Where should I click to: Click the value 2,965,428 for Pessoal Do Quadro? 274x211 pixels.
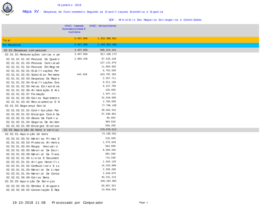click(81, 59)
